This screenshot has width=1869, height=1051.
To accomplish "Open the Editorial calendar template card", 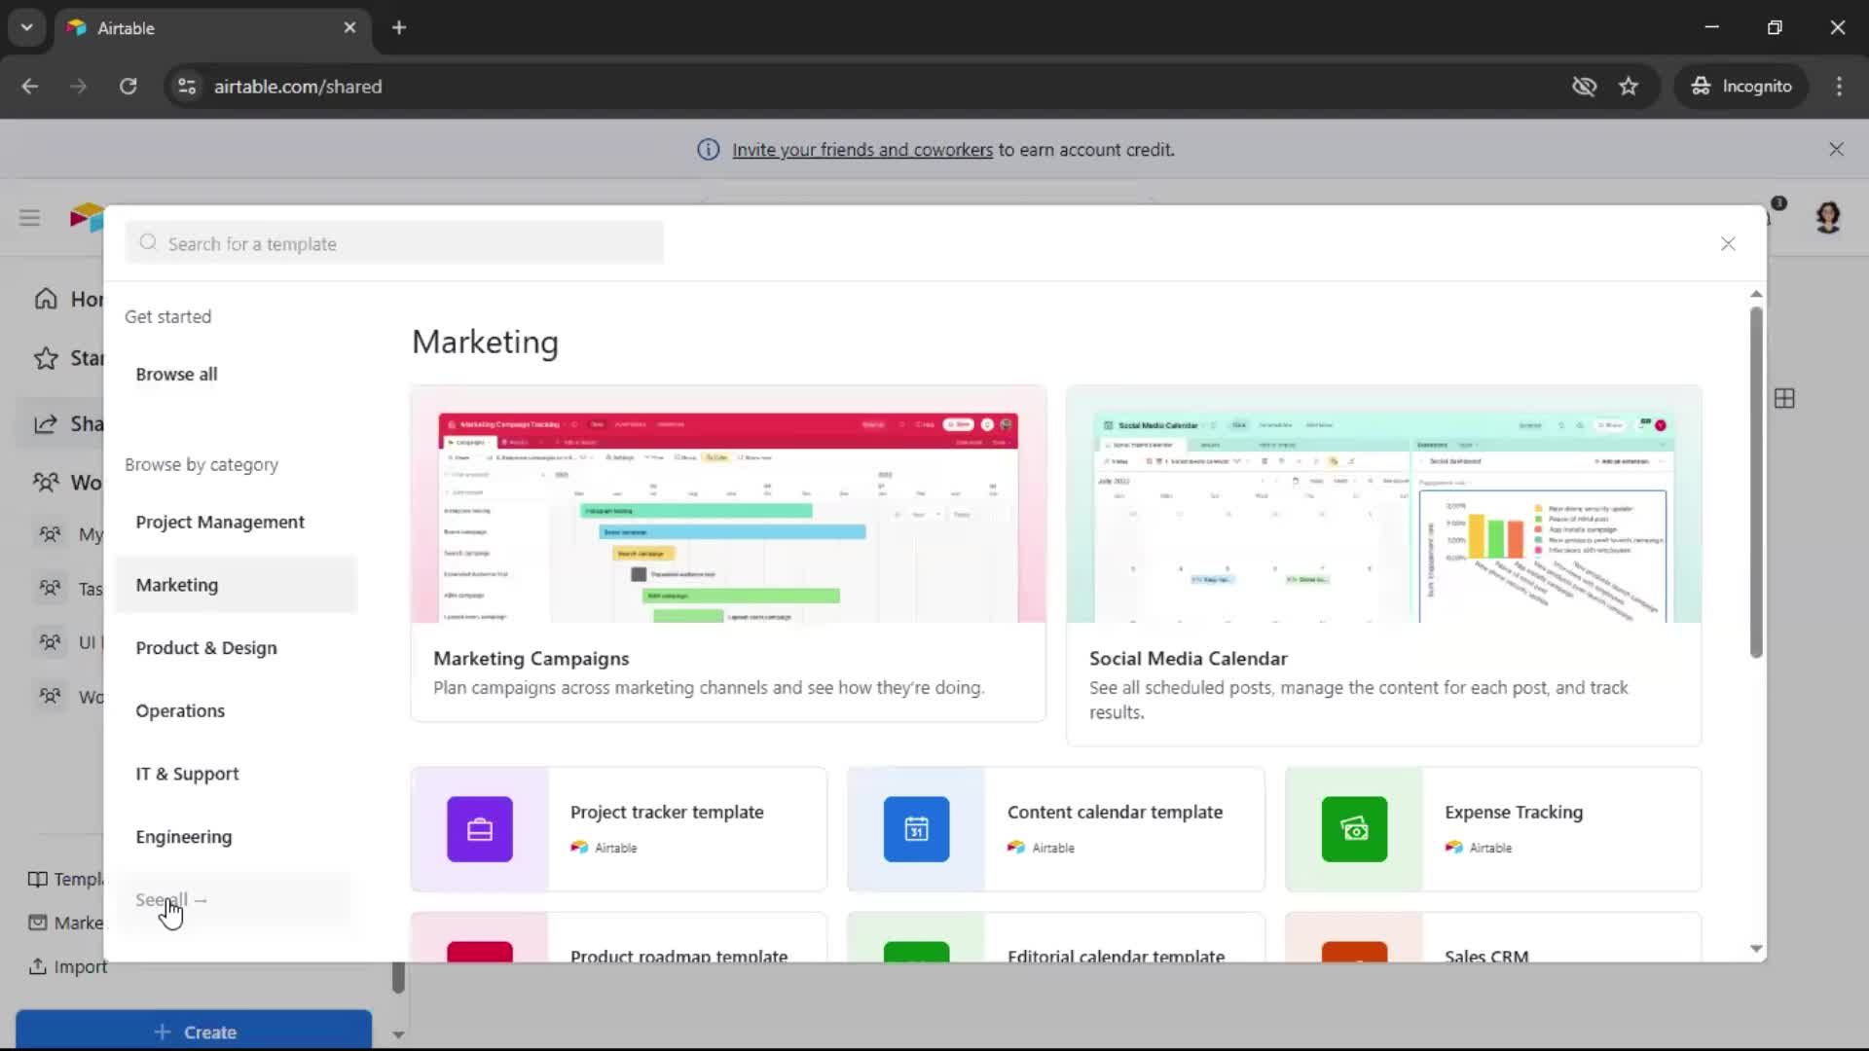I will (x=1056, y=938).
